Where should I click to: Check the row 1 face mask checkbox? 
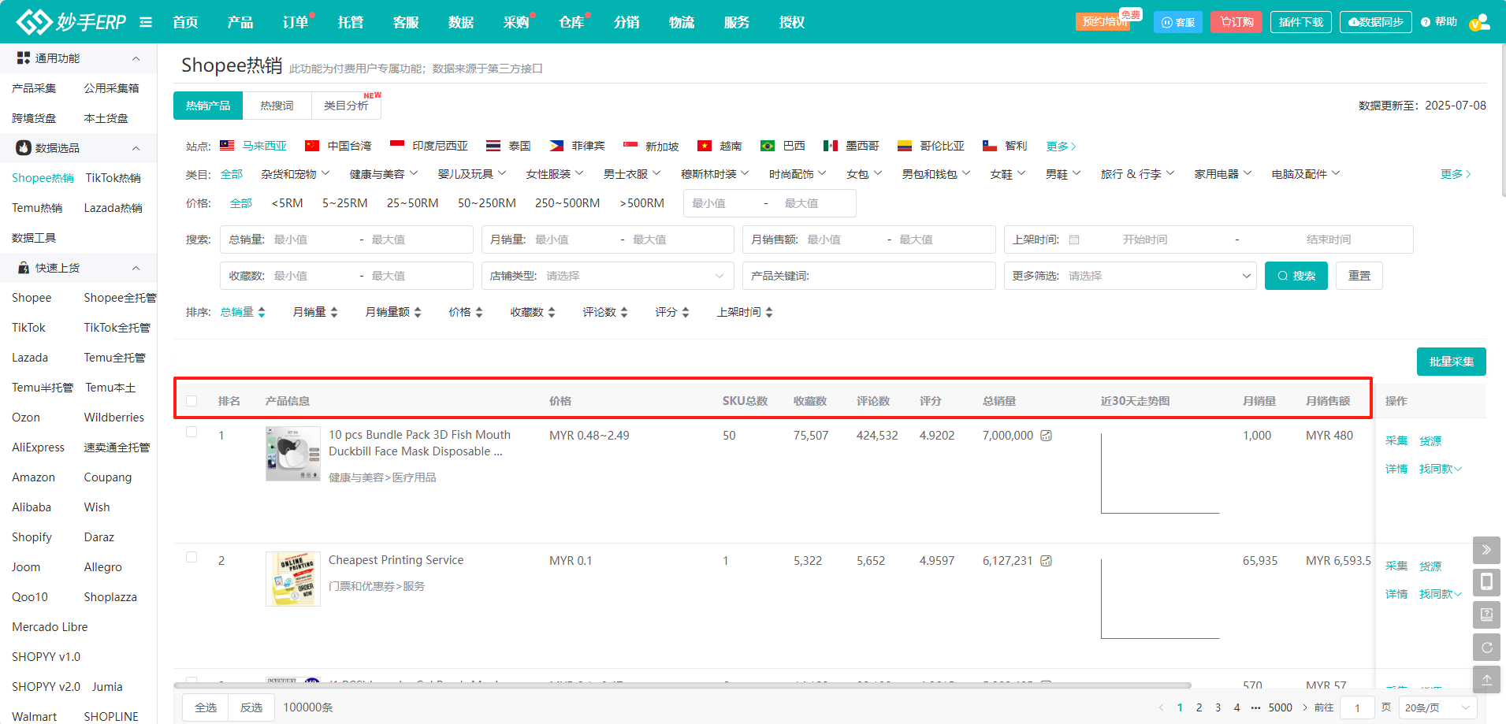tap(192, 432)
